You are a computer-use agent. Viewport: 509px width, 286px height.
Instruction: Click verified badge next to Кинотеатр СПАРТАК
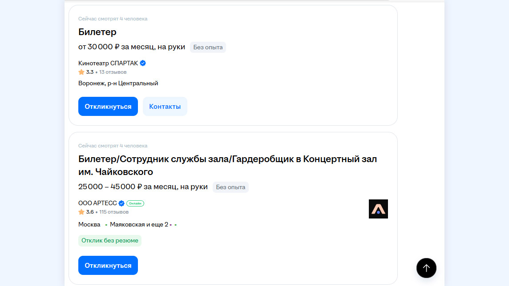(143, 63)
